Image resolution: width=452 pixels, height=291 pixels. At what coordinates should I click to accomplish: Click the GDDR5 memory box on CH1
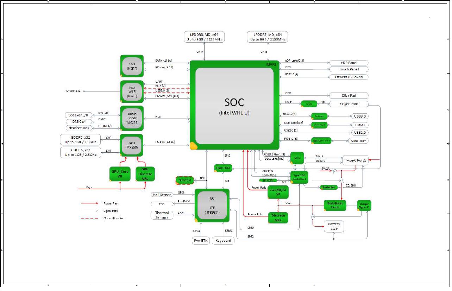tap(81, 152)
